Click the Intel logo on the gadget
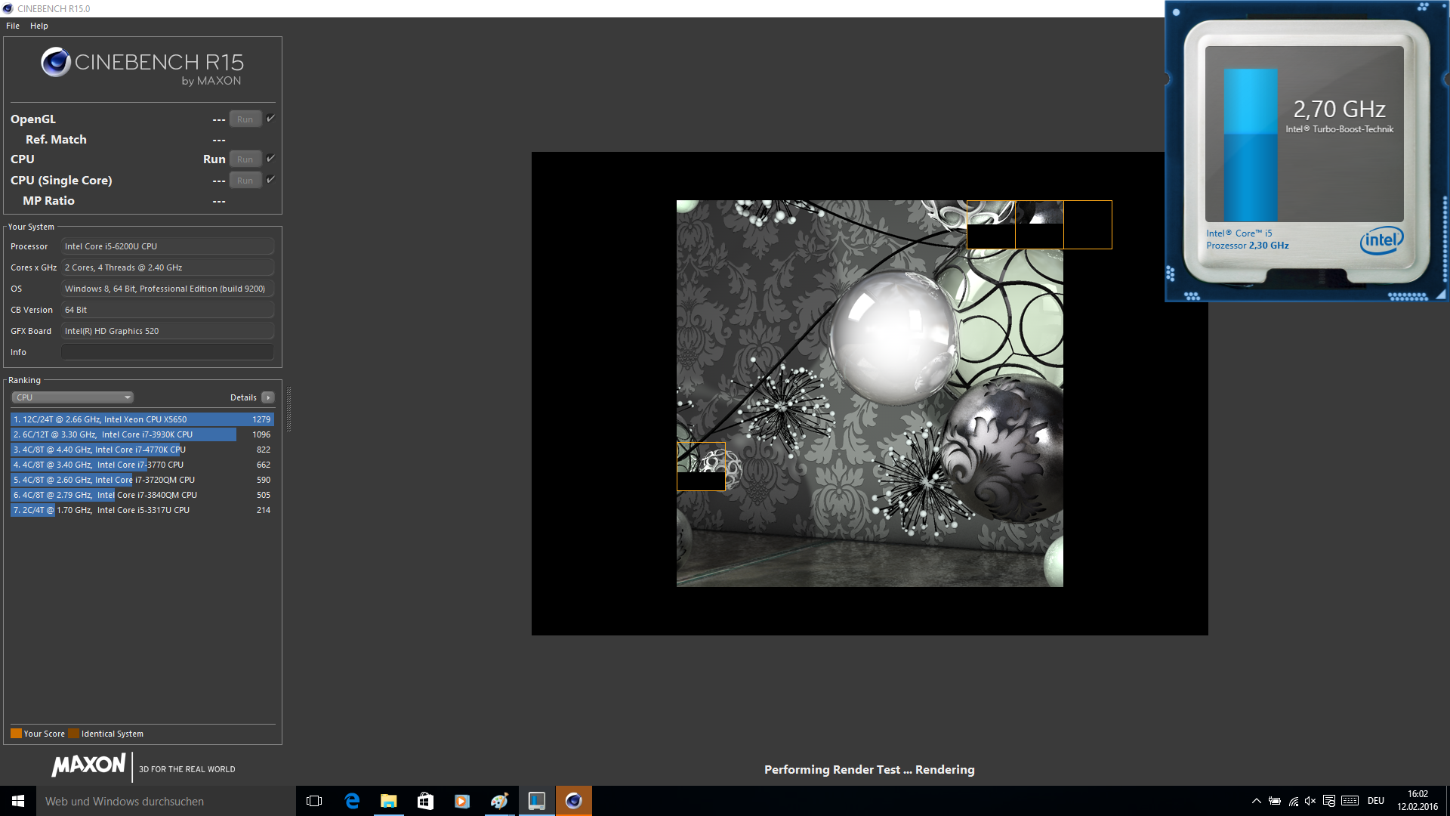Viewport: 1450px width, 816px height. tap(1381, 240)
